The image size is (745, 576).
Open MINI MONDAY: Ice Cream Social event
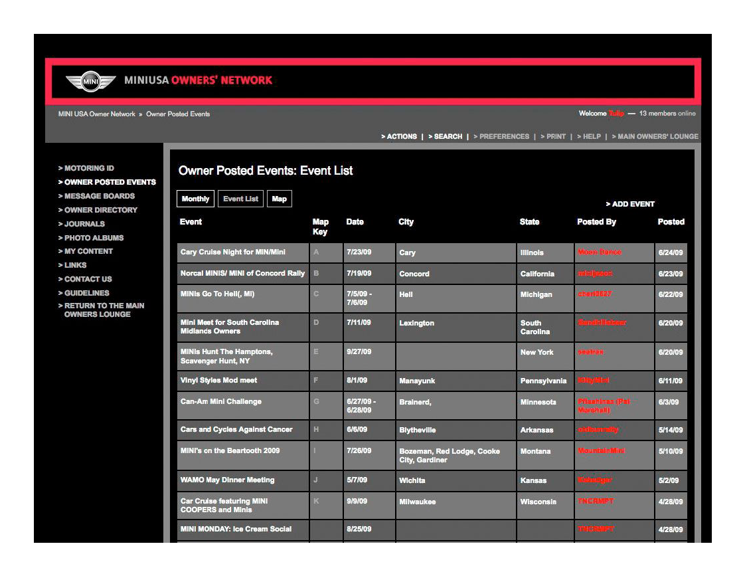pos(236,529)
